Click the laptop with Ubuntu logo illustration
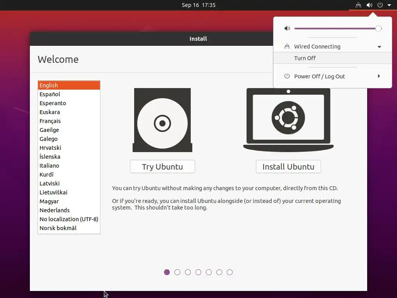Viewport: 397px width, 298px height. pos(288,120)
